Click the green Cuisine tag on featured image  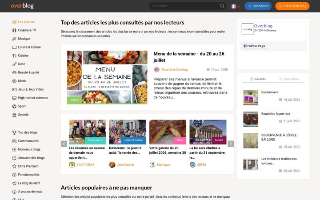[74, 100]
